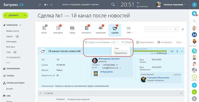The width and height of the screenshot is (199, 102).
Task: Click Следить to follow the deal
Action: [127, 42]
